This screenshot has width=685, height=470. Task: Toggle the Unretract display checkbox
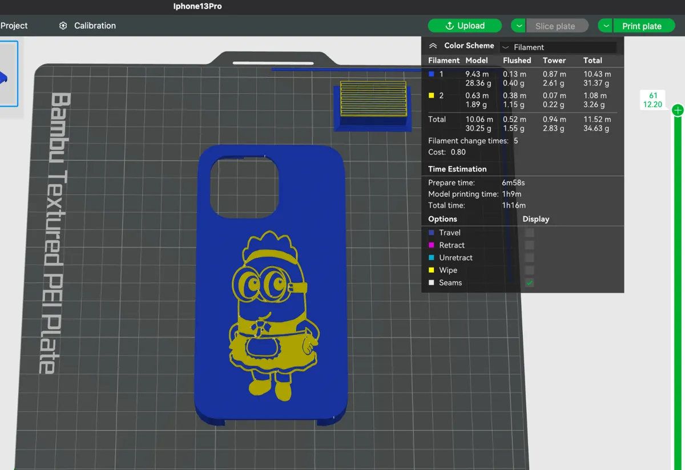point(530,258)
